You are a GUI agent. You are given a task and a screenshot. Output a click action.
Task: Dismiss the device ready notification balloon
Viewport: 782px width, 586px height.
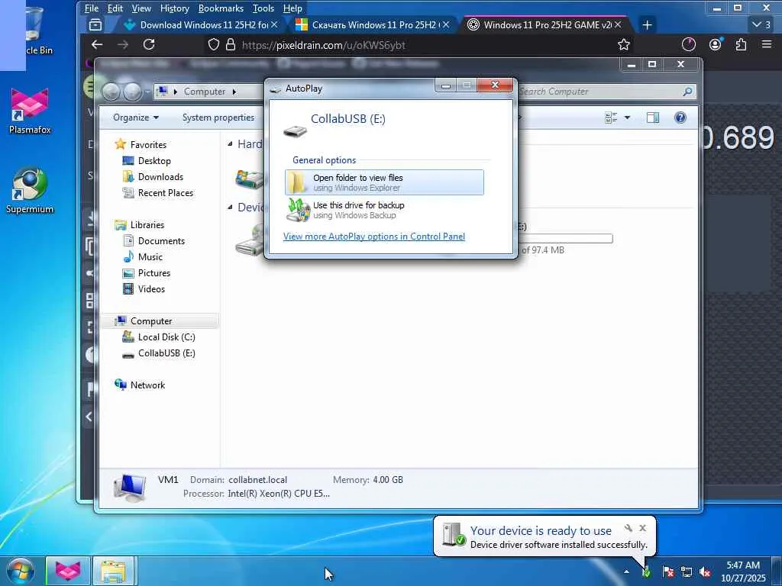coord(642,528)
